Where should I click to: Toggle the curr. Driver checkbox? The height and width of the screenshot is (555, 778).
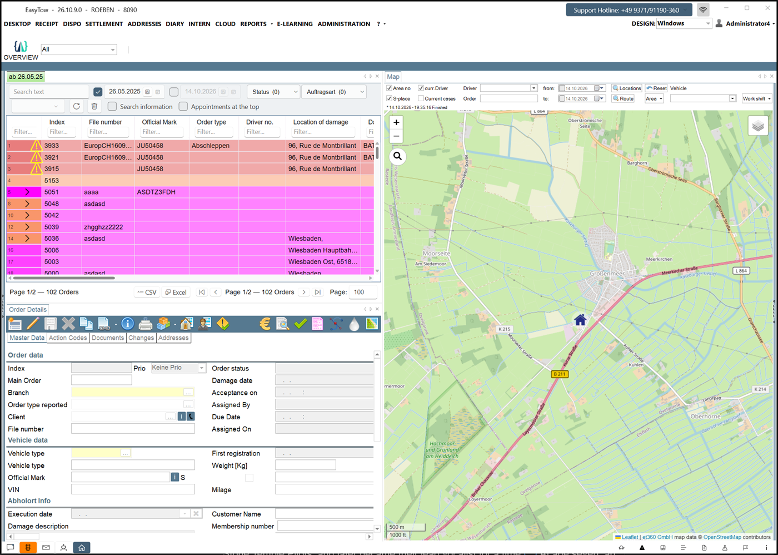pos(421,88)
